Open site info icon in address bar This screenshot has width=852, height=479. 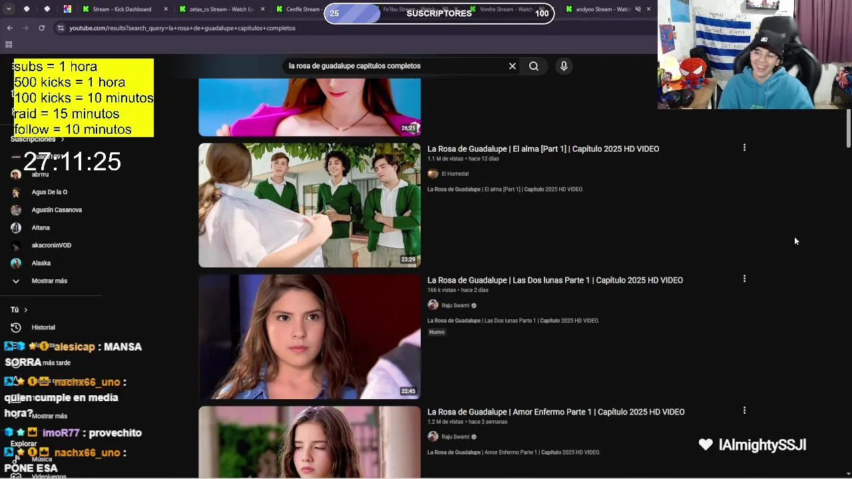pos(61,28)
